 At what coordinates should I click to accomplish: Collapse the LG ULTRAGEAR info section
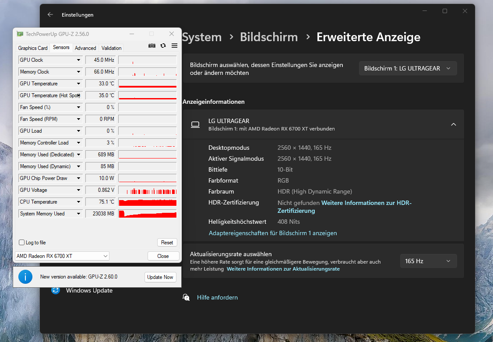tap(454, 124)
